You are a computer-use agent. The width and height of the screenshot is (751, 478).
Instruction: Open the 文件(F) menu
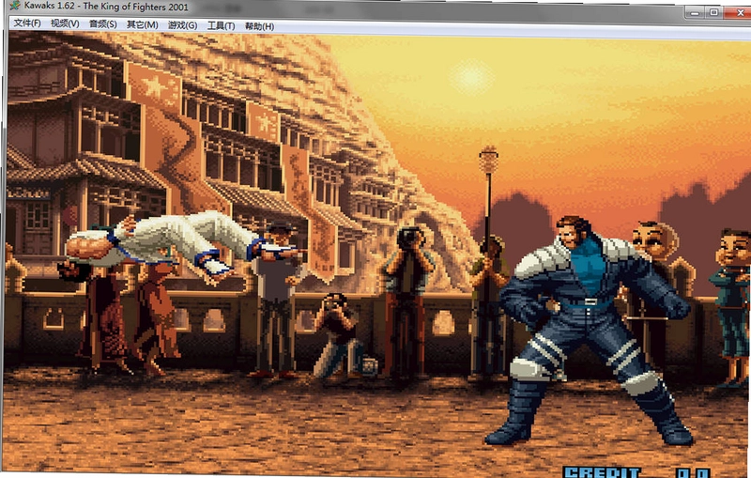[27, 23]
